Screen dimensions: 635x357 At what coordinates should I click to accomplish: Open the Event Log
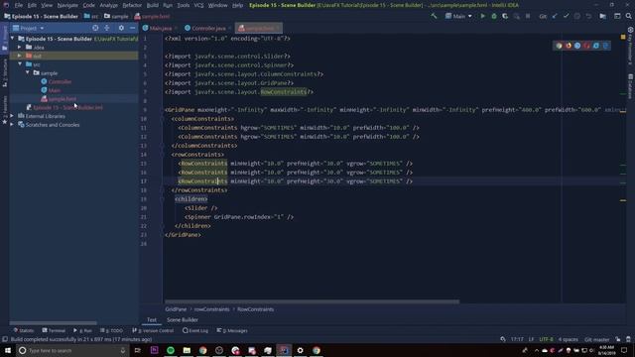pyautogui.click(x=195, y=330)
